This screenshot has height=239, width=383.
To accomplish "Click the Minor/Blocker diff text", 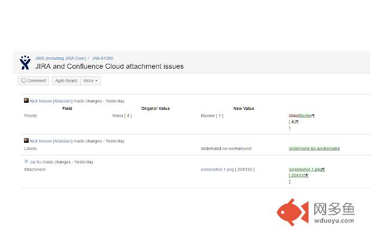I will coord(302,115).
